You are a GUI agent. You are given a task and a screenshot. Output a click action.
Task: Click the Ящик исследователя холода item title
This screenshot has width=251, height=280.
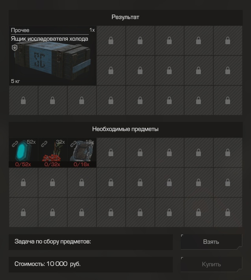click(x=49, y=39)
